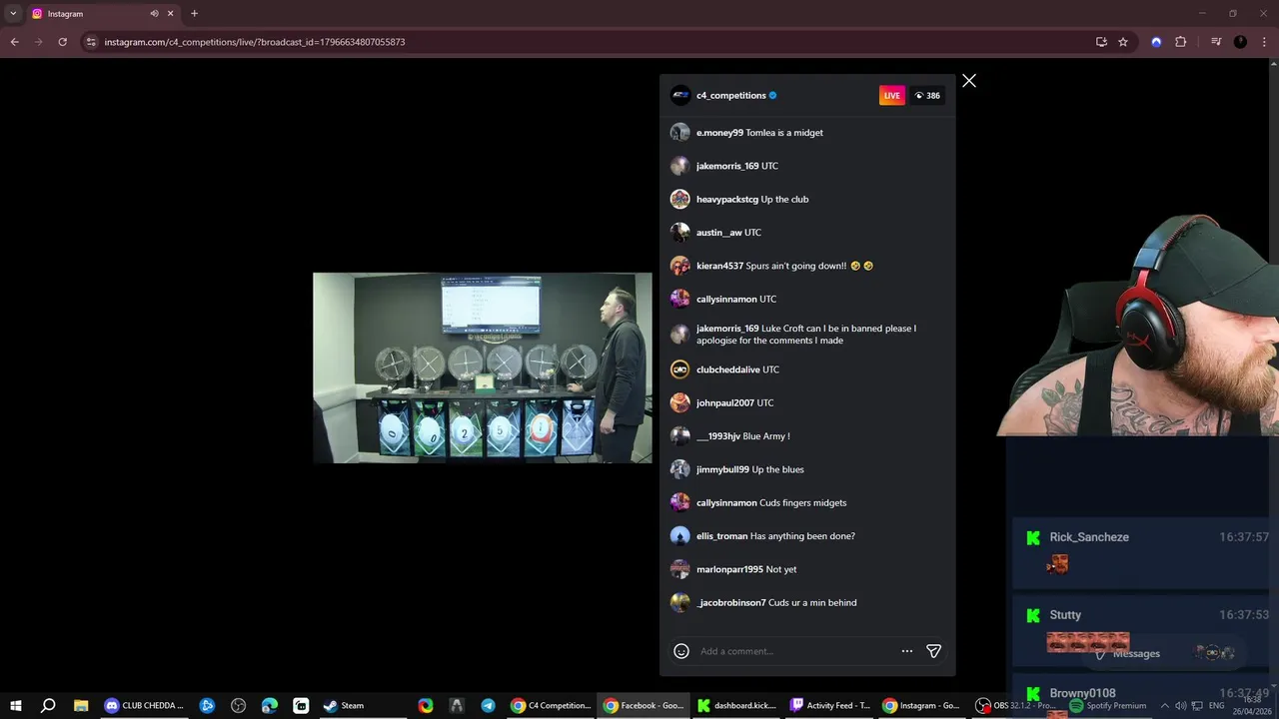Open File Explorer from the taskbar
This screenshot has height=719, width=1279.
point(81,705)
